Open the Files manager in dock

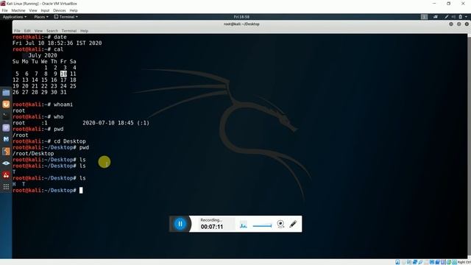(x=6, y=93)
